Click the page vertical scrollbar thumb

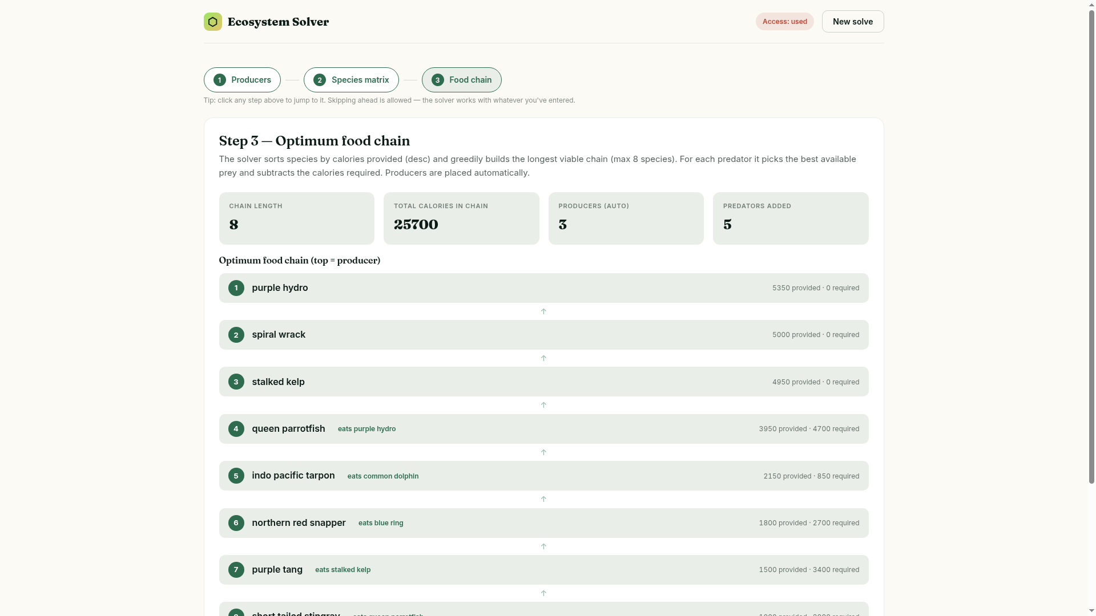pos(1091,246)
